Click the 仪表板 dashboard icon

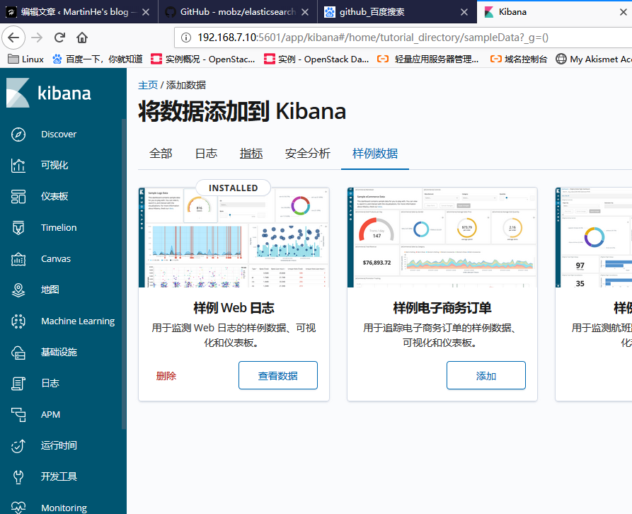point(19,197)
